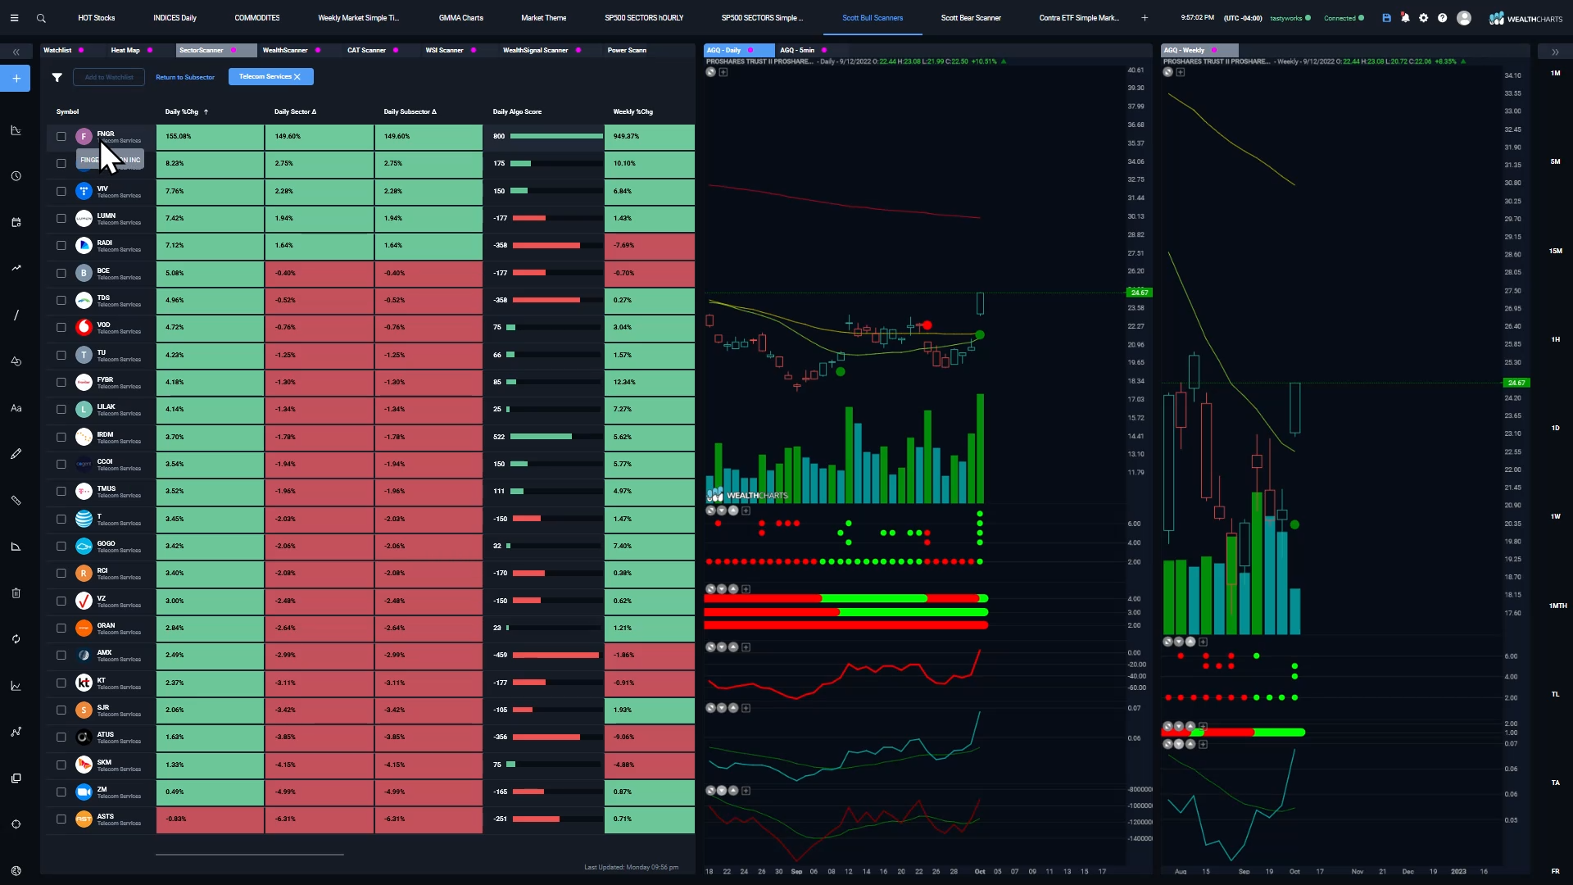Remove the Telecom Services filter chip
The image size is (1573, 885).
[297, 77]
